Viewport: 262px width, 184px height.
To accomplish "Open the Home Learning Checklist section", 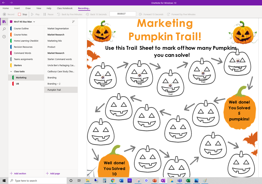I will coord(26,41).
